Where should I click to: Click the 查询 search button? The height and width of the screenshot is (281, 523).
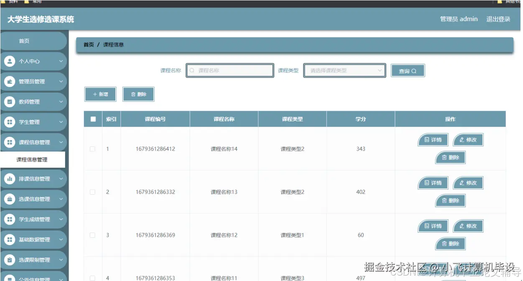click(408, 71)
